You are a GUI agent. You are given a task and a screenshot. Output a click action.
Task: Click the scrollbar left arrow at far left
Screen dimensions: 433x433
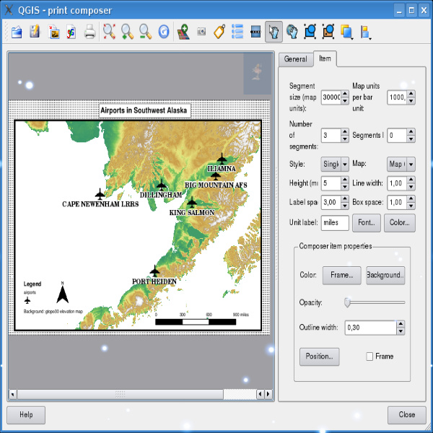coord(13,394)
